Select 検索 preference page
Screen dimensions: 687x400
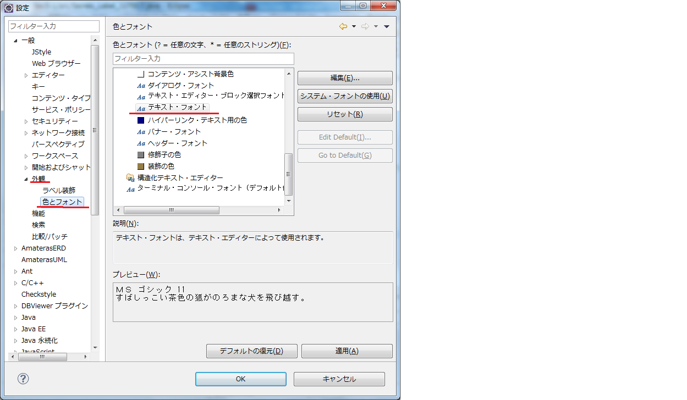click(x=39, y=225)
